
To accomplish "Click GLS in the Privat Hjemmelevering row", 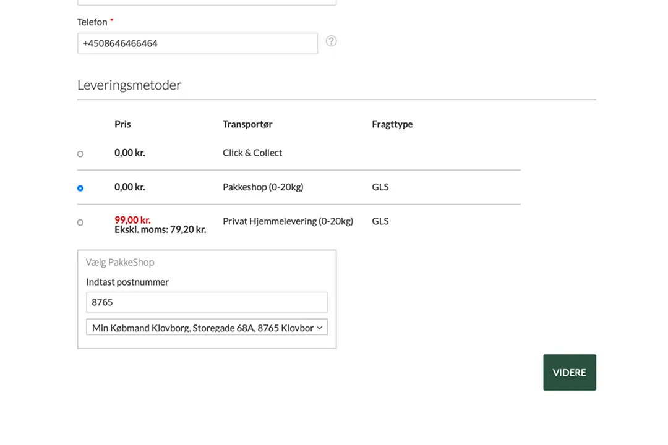I will coord(380,221).
